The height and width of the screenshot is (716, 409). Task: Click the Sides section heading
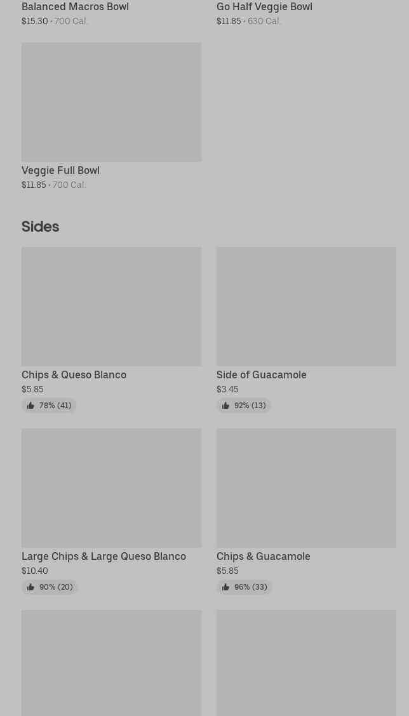pos(40,227)
